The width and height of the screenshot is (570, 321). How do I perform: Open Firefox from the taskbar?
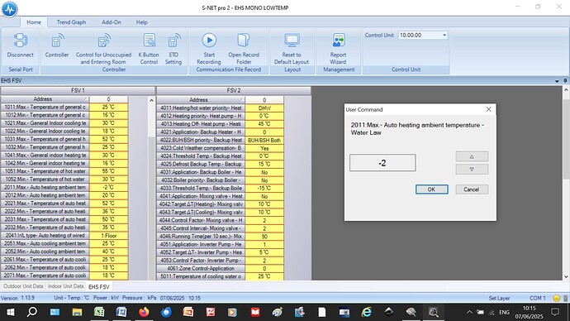[144, 312]
